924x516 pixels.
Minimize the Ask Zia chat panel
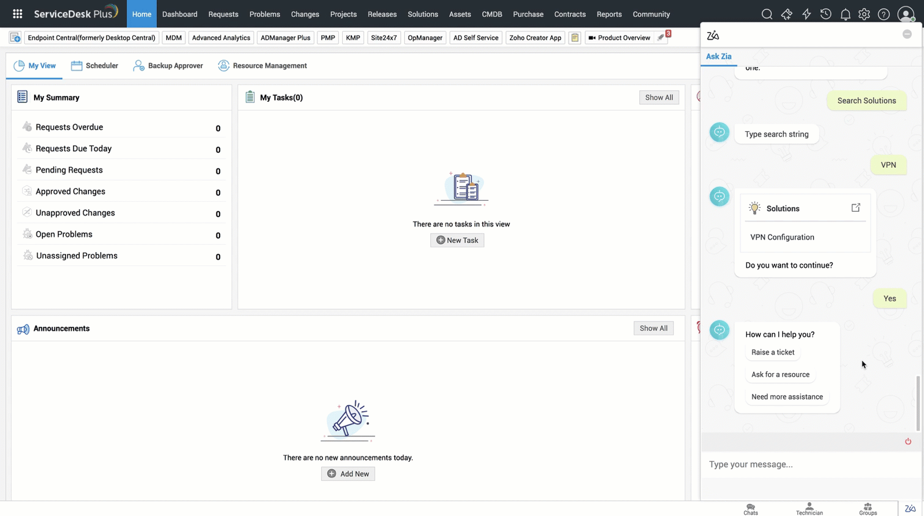tap(907, 35)
